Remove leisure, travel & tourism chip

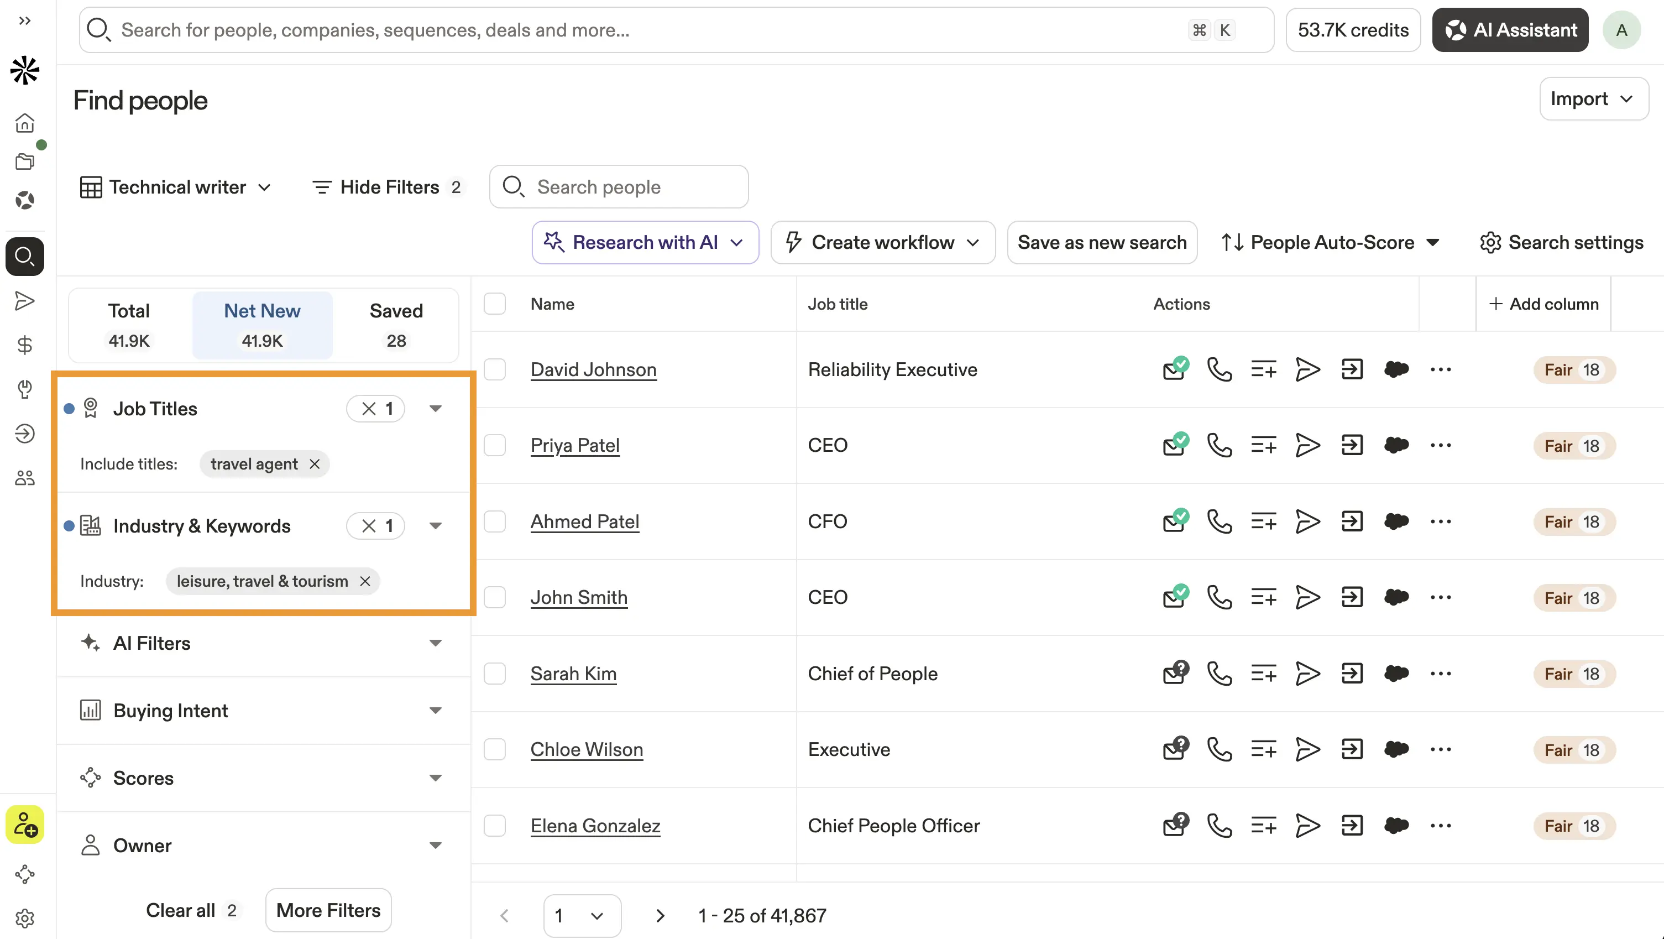coord(365,581)
